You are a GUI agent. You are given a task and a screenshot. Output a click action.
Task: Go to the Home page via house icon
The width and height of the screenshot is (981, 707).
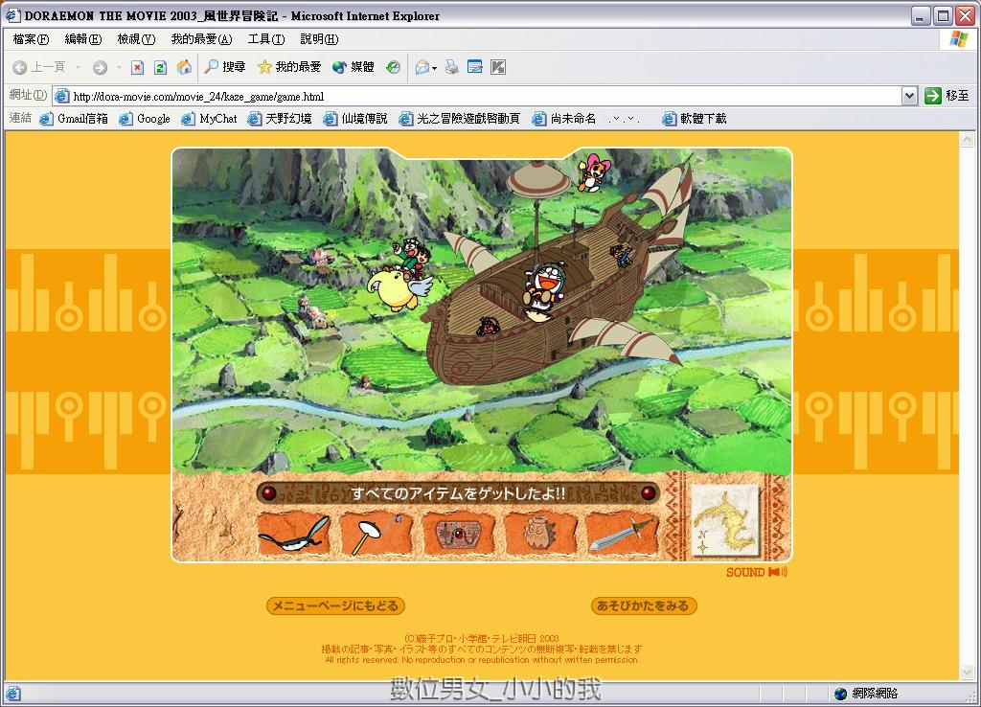coord(184,67)
